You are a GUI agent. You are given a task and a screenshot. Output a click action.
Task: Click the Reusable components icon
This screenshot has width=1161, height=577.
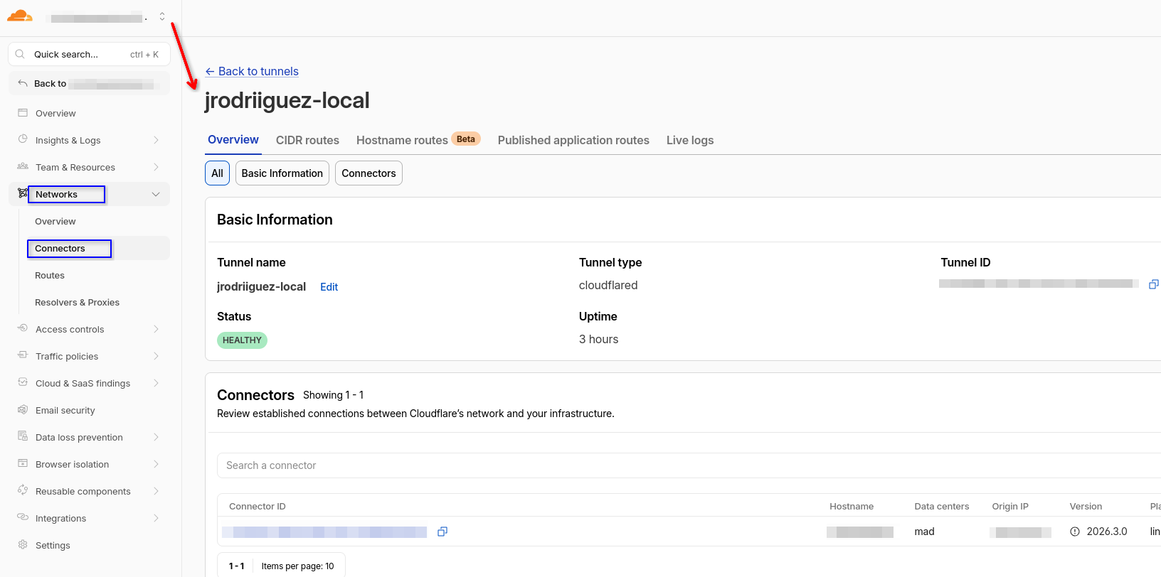pyautogui.click(x=23, y=491)
